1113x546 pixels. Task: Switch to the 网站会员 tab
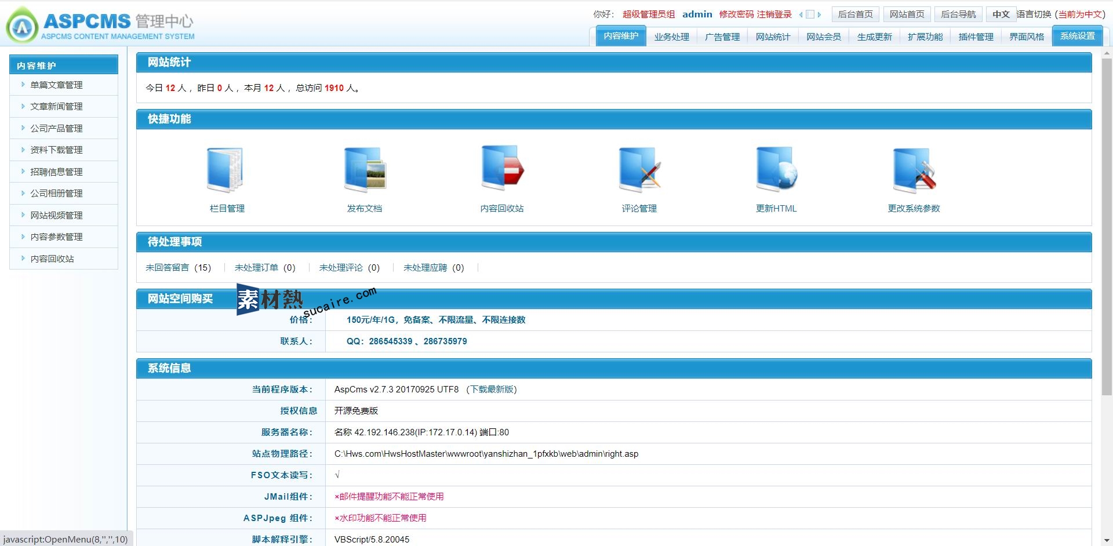pos(824,37)
